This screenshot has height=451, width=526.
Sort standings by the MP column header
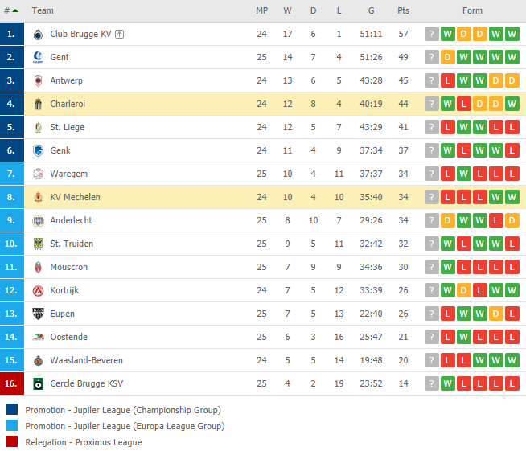[x=261, y=10]
